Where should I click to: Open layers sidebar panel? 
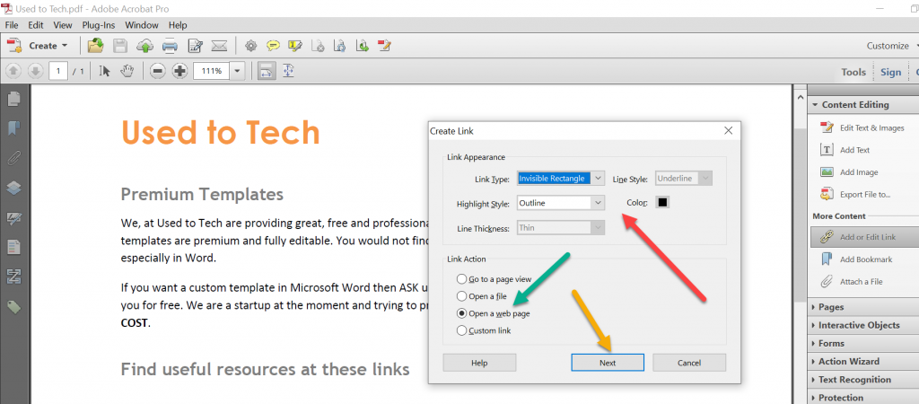click(14, 188)
